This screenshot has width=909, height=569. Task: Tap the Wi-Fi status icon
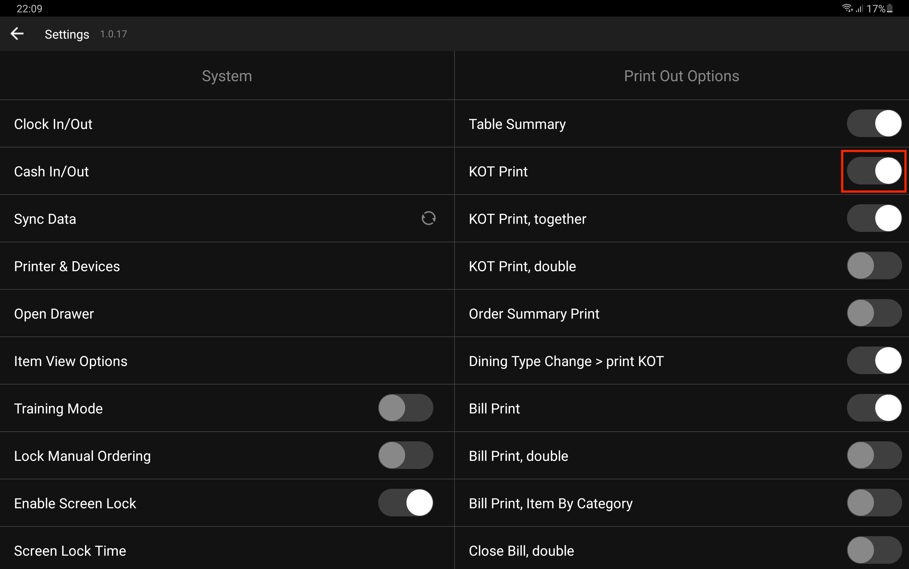[x=847, y=8]
